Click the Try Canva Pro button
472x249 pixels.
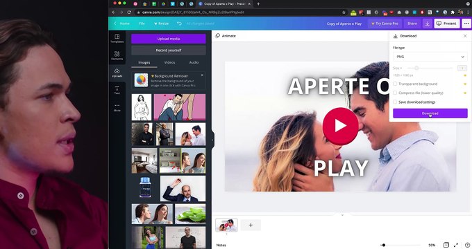[385, 24]
